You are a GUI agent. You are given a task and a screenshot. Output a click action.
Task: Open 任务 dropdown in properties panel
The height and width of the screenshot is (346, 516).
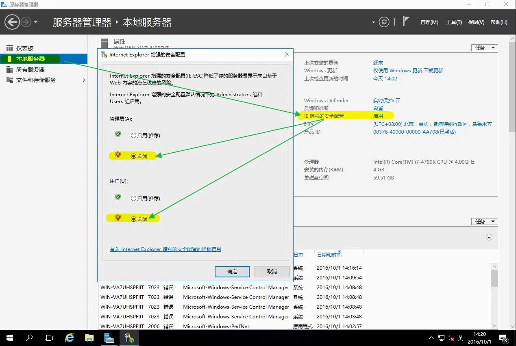(x=484, y=48)
